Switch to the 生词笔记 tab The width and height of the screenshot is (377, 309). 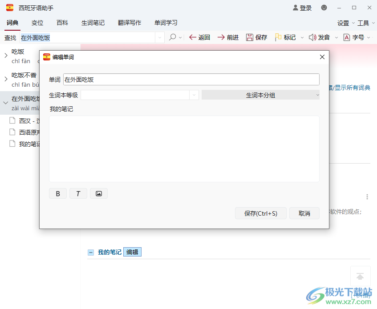(x=93, y=23)
